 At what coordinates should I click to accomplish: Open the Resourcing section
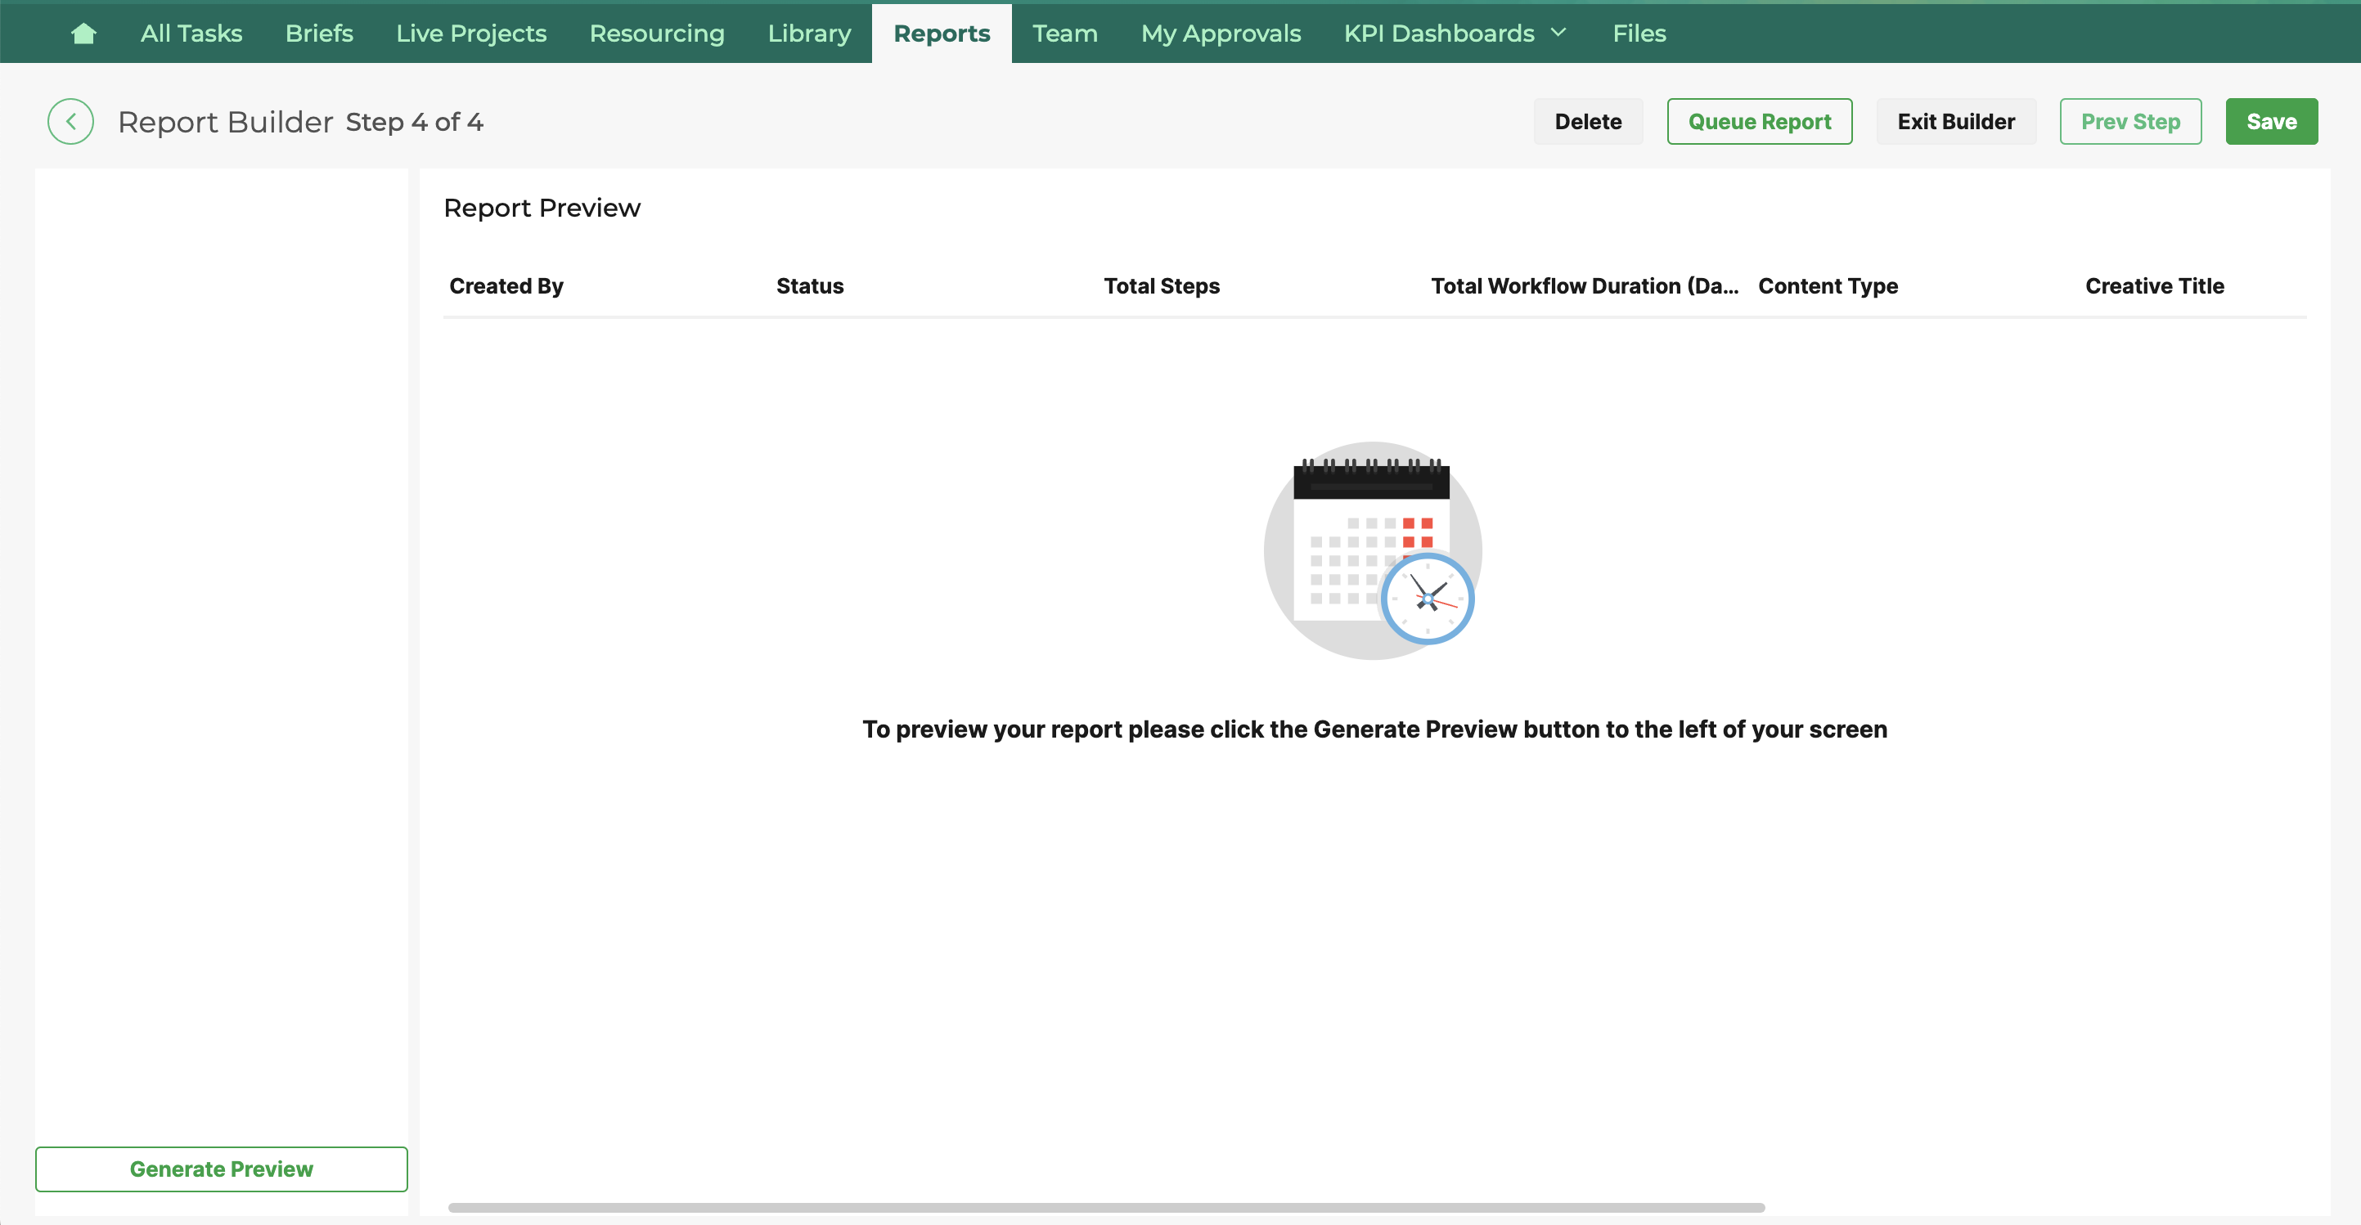656,34
